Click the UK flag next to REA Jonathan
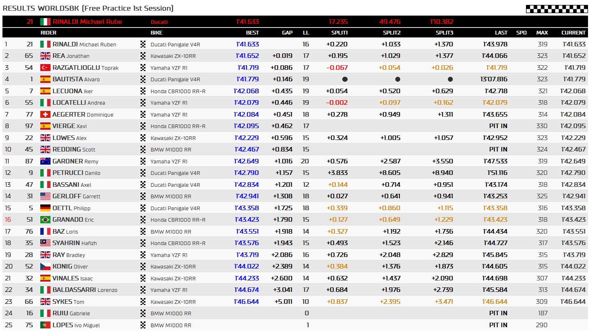This screenshot has height=335, width=595. pyautogui.click(x=45, y=56)
